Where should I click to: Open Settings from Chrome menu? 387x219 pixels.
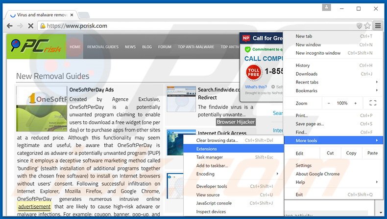click(x=334, y=165)
